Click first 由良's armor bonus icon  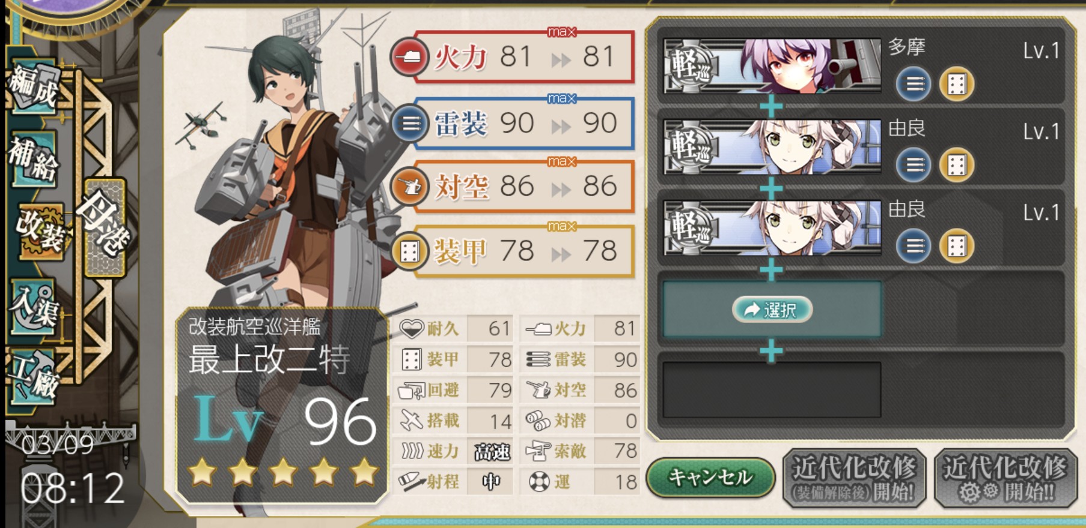[956, 165]
